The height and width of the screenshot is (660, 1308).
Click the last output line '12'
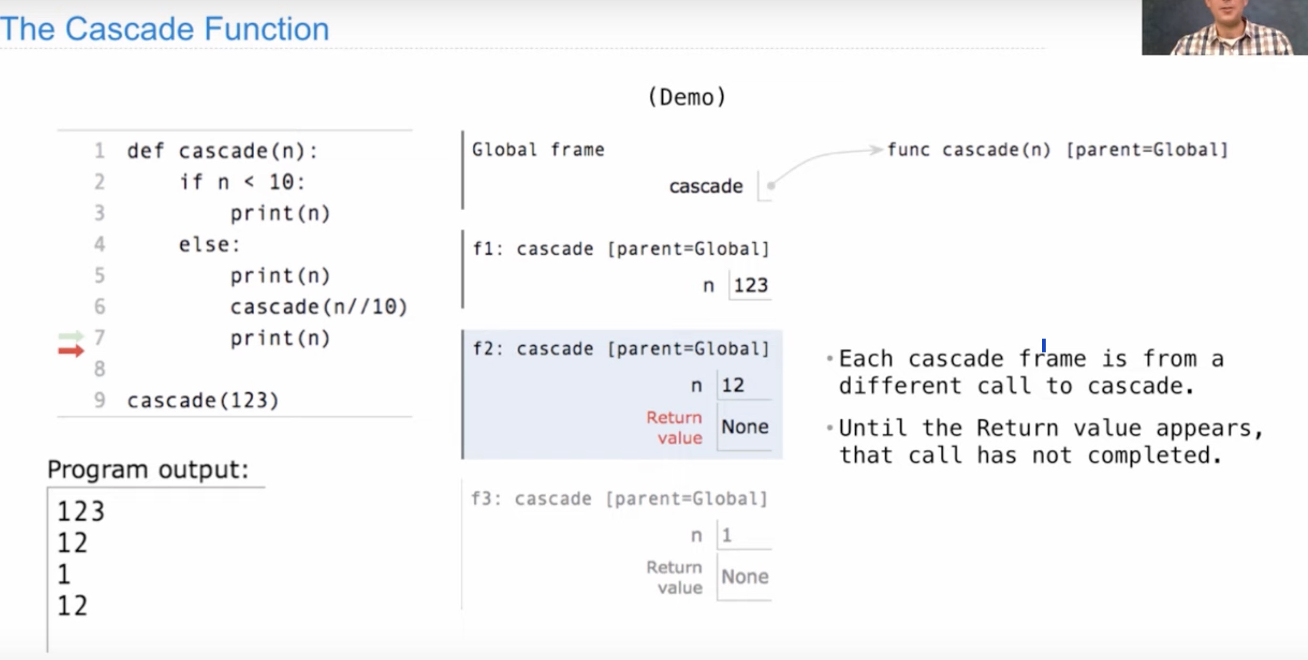click(x=72, y=606)
